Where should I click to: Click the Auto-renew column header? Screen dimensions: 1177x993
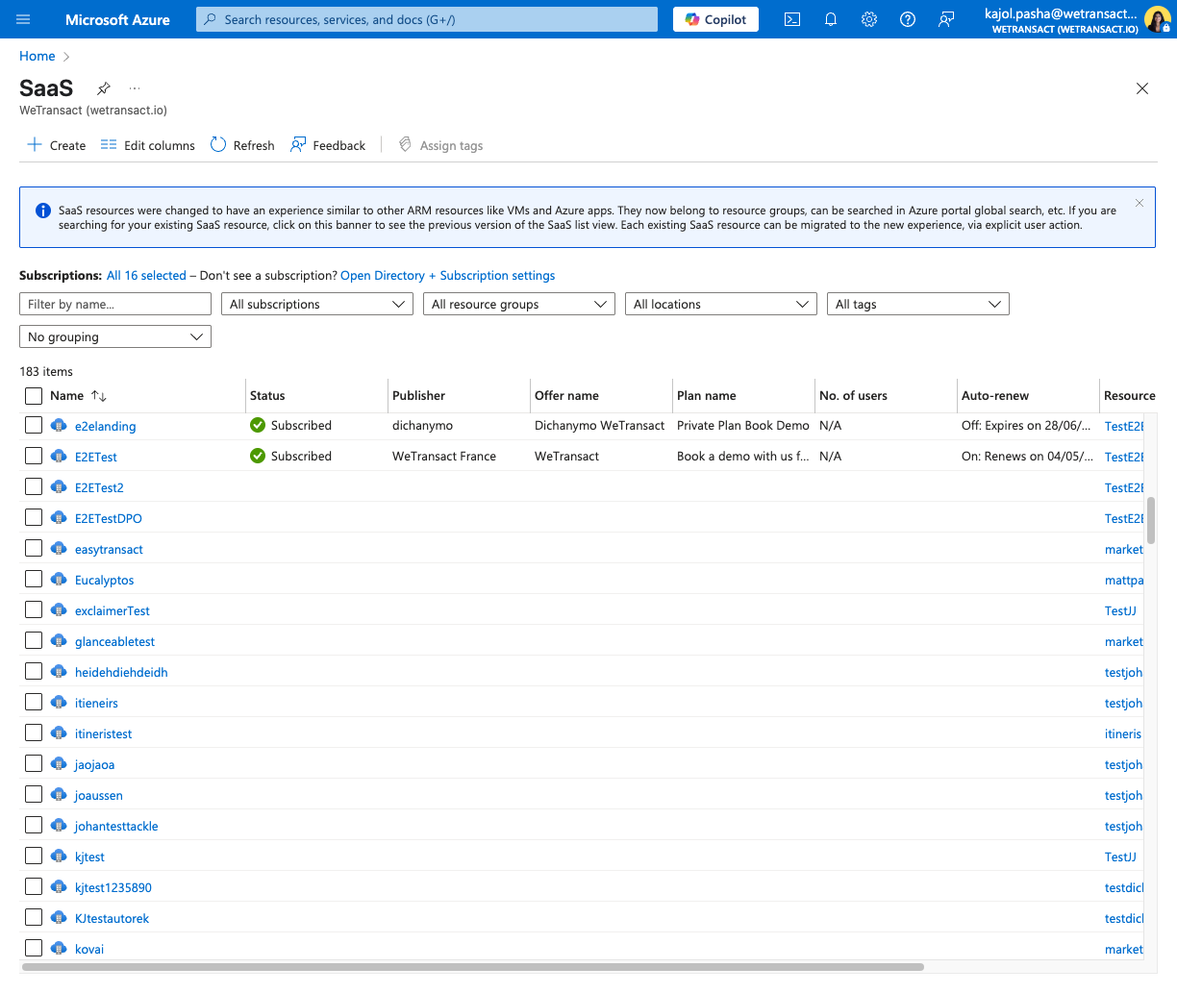pos(995,395)
